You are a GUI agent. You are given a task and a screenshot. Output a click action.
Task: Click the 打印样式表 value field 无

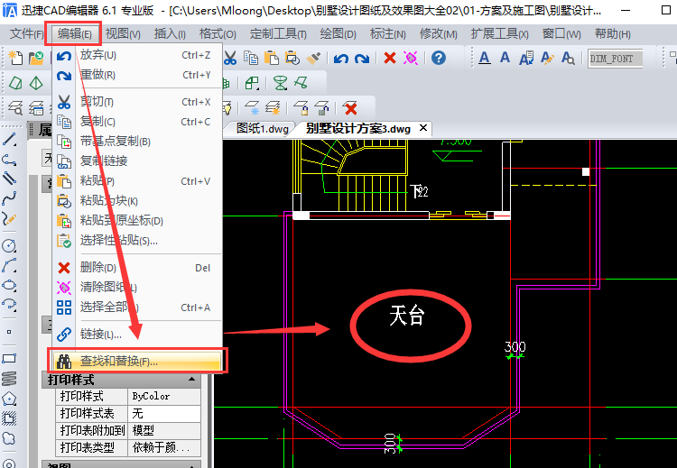[x=164, y=413]
